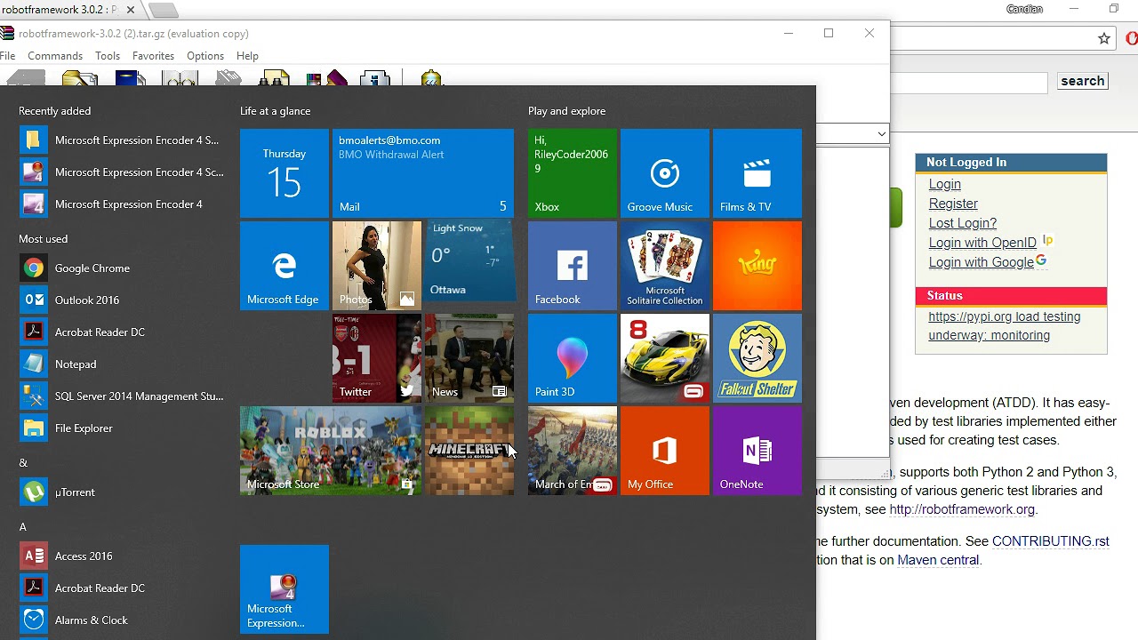This screenshot has height=640, width=1138.
Task: Launch Google Chrome from Most used
Action: click(123, 268)
